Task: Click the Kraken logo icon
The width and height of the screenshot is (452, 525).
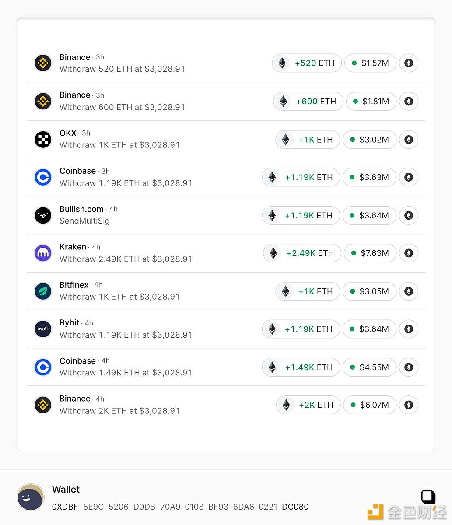Action: 43,253
